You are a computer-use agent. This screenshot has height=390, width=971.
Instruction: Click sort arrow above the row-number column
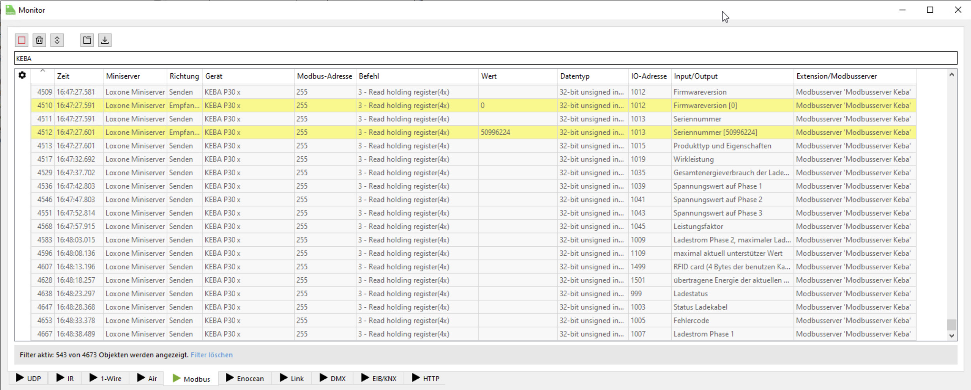[43, 71]
